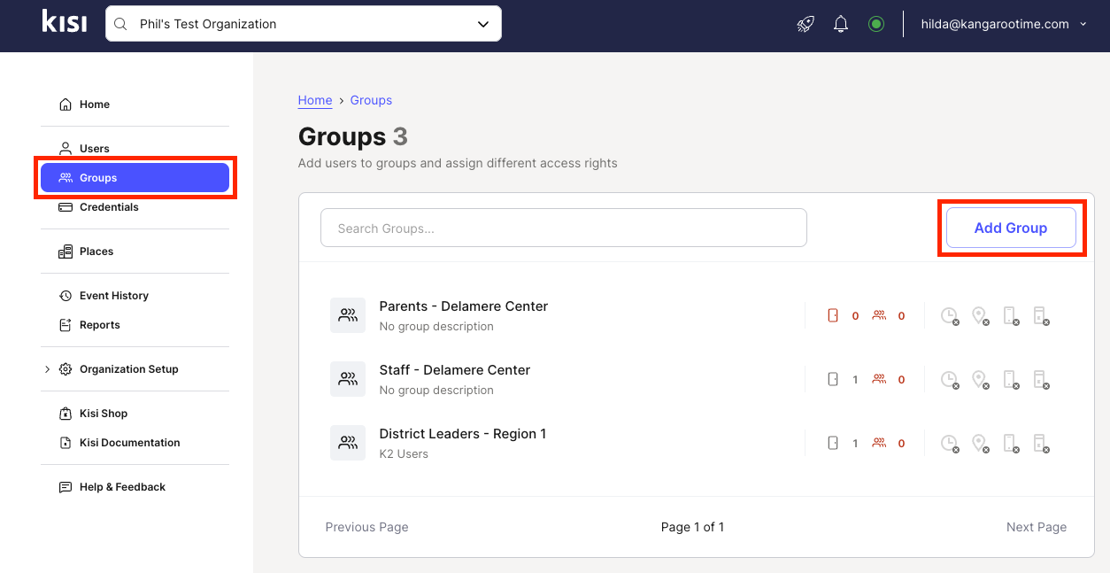Viewport: 1110px width, 573px height.
Task: Click the Search Groups field
Action: coord(563,228)
